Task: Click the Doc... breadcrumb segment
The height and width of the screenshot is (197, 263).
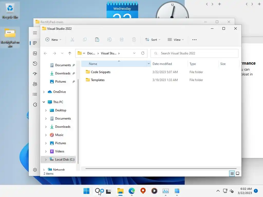Action: [x=91, y=53]
